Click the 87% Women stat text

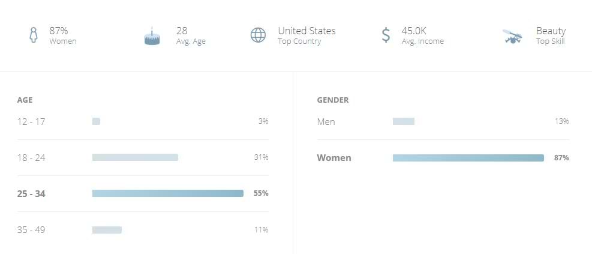tap(62, 35)
